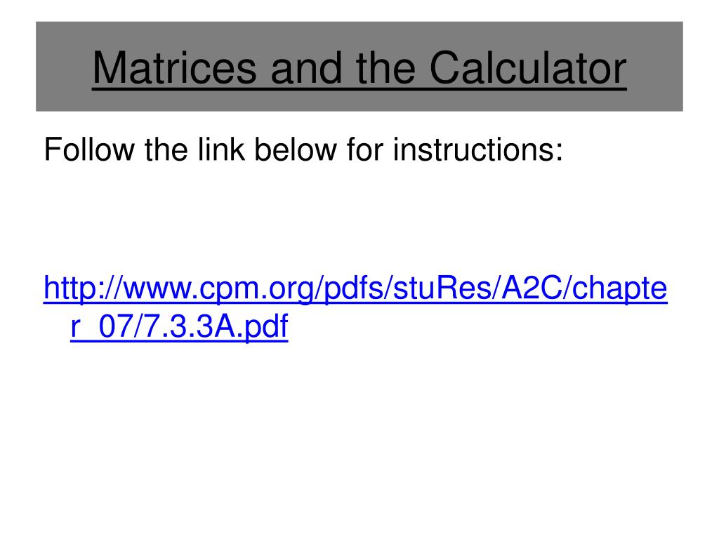Click the title Matrices and the Calculator
The width and height of the screenshot is (719, 539).
coord(359,68)
